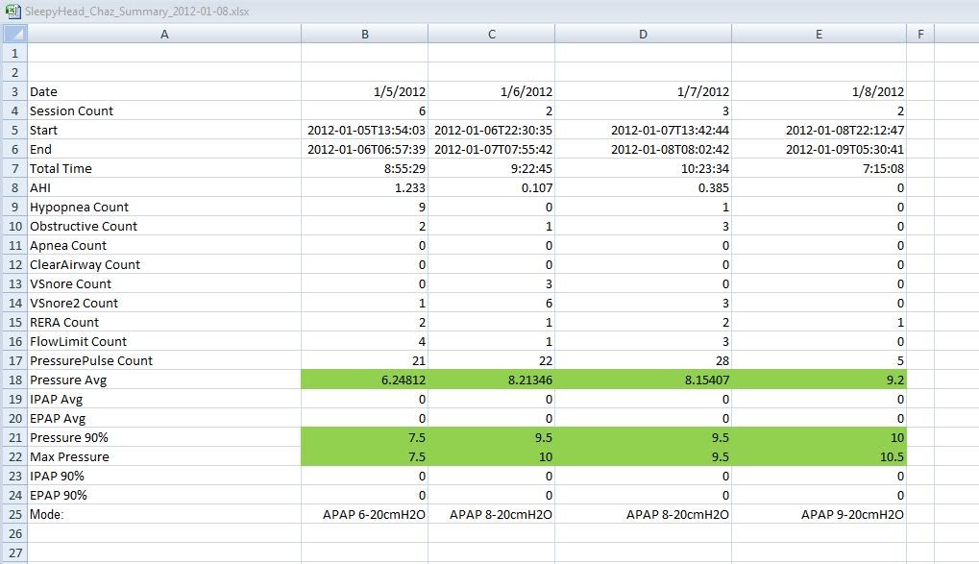Select column B header
This screenshot has width=979, height=564.
364,35
